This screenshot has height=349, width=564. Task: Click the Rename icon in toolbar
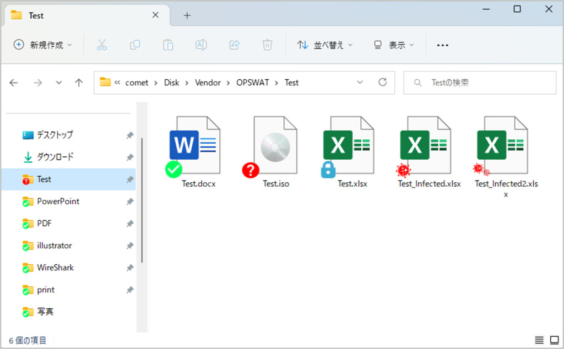(x=201, y=45)
